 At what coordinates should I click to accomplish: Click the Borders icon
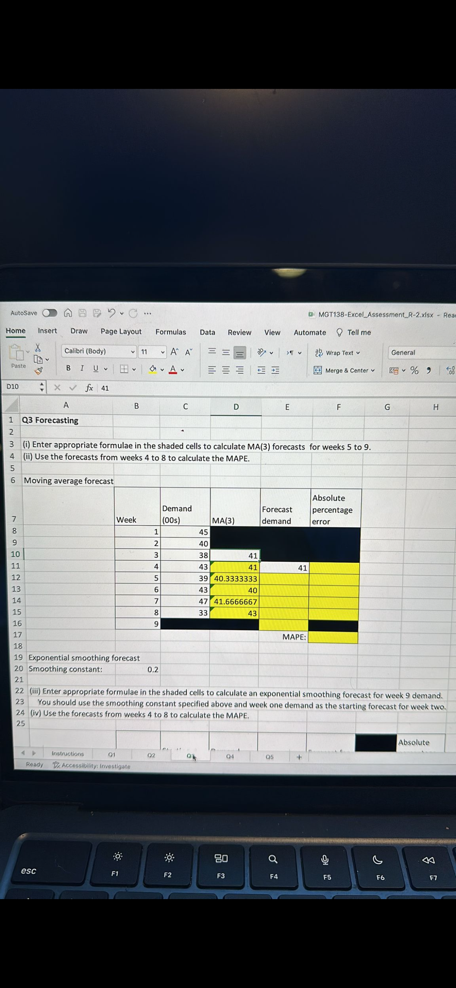124,369
